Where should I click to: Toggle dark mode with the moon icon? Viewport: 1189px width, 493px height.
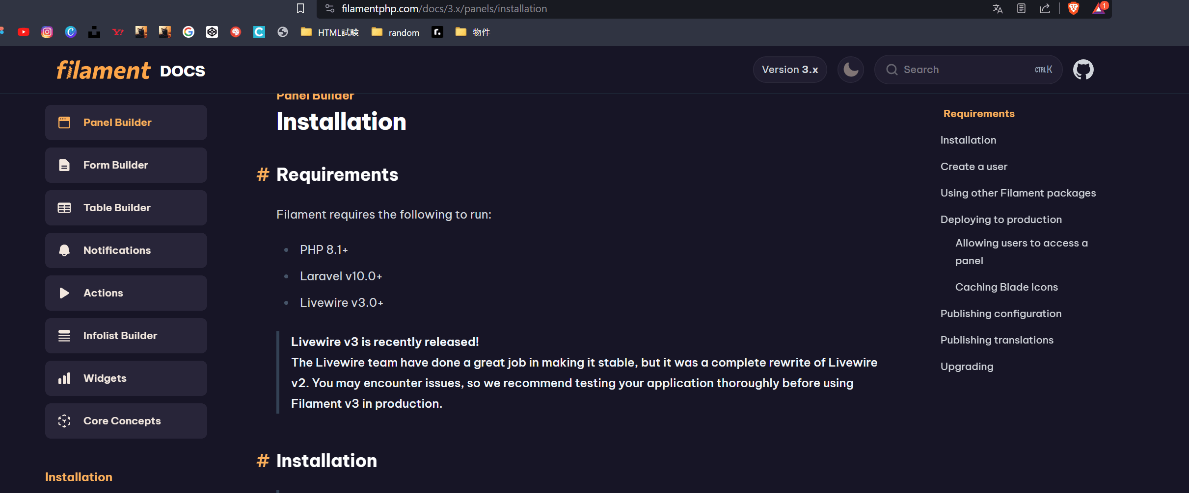click(851, 69)
